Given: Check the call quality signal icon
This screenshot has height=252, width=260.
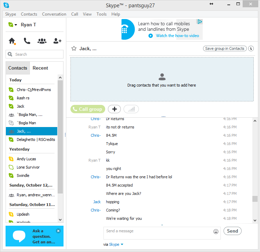Looking at the screenshot, I should click(x=131, y=109).
